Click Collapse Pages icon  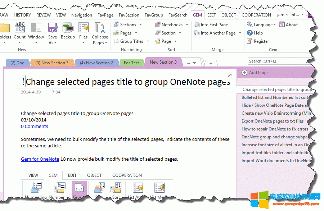click(x=100, y=28)
